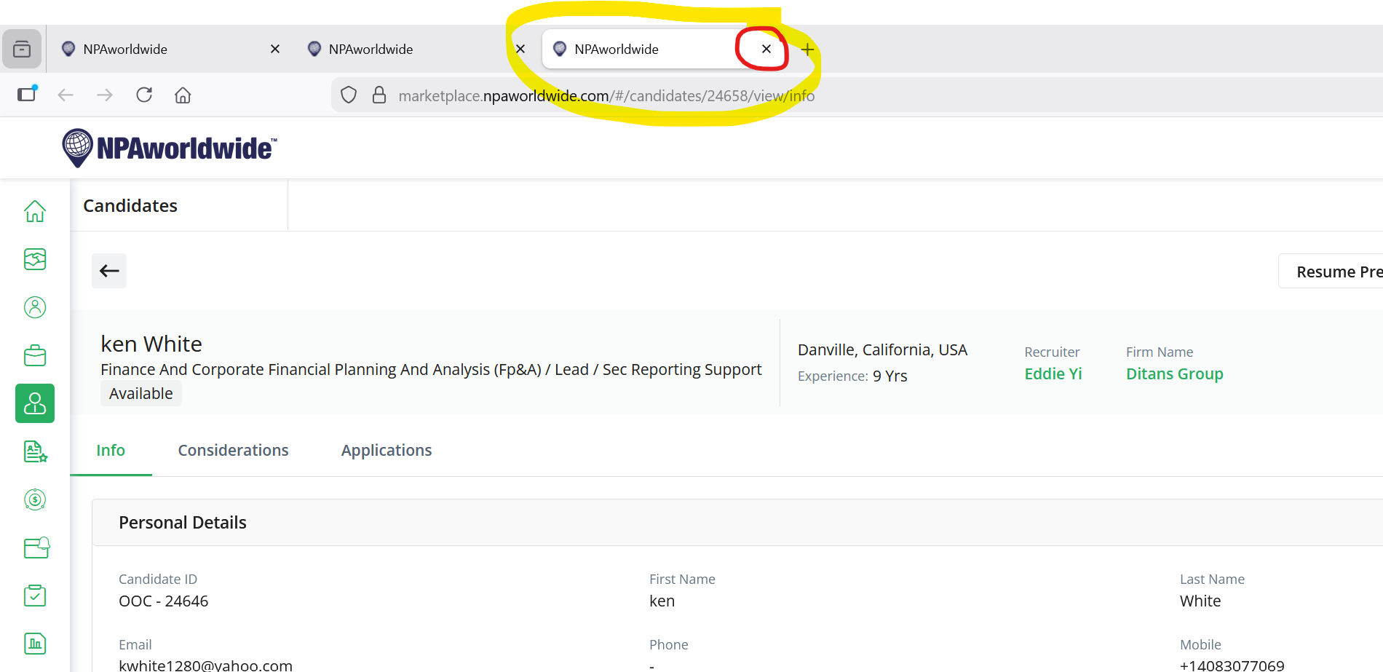The height and width of the screenshot is (672, 1383).
Task: Close the active NPAworldwide tab
Action: (766, 49)
